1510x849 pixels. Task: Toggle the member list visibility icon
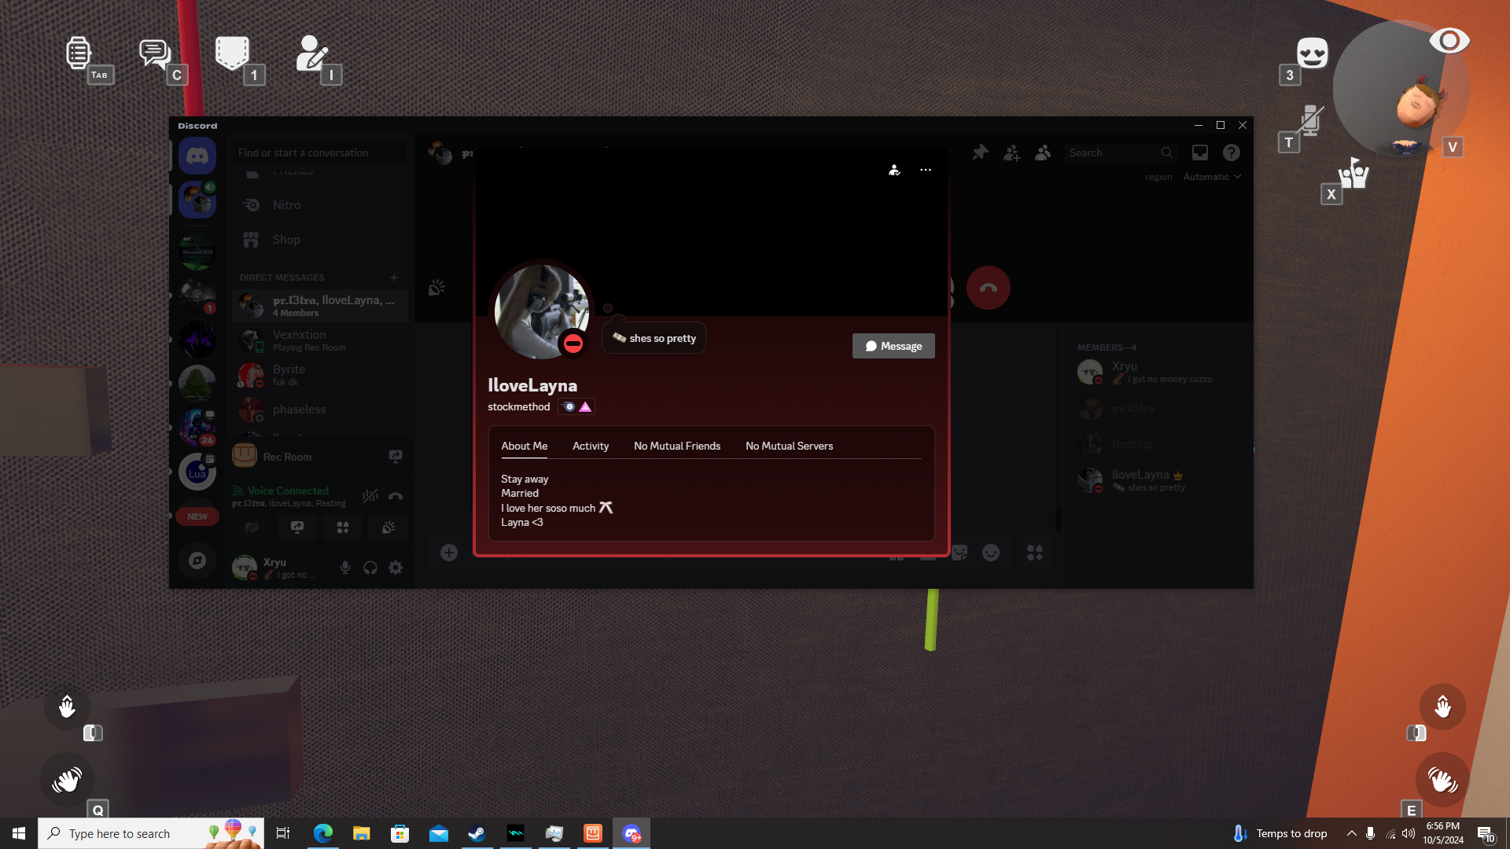point(1043,153)
